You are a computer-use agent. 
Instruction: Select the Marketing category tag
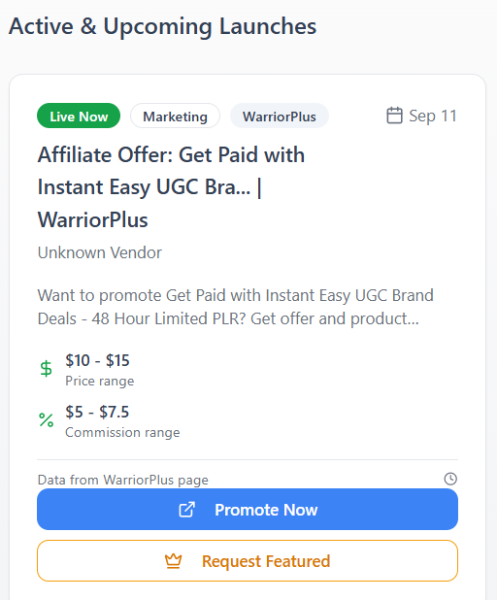(175, 116)
